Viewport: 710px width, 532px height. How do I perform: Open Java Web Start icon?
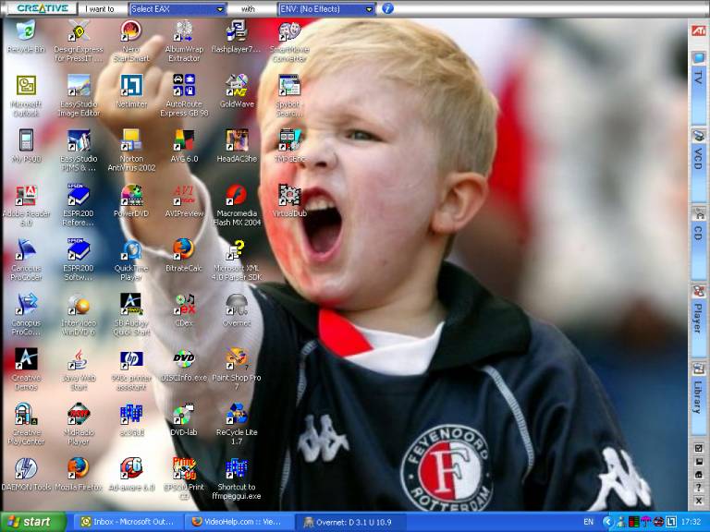click(x=79, y=359)
